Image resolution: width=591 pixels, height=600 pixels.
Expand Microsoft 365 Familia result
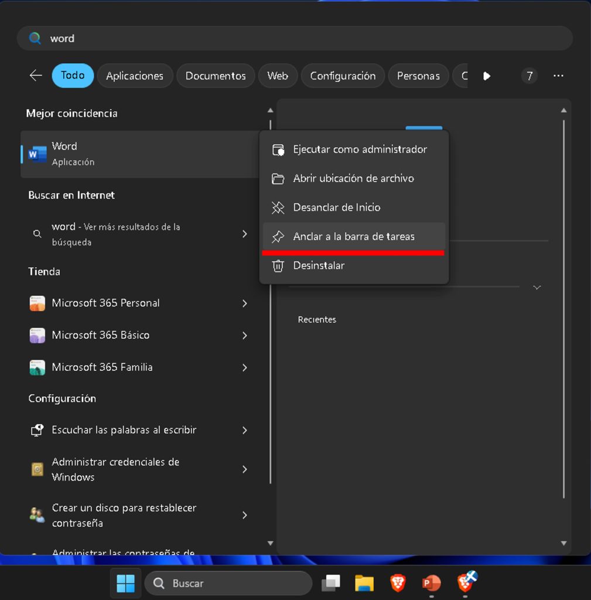pyautogui.click(x=244, y=367)
